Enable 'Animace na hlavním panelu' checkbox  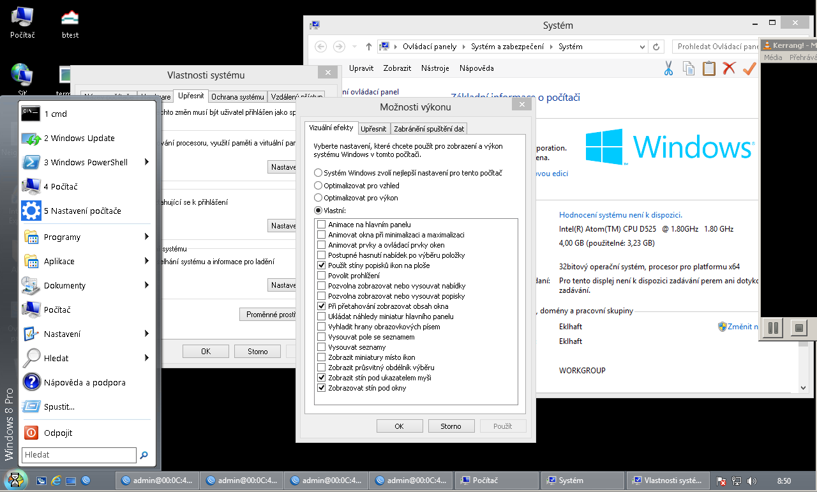click(322, 225)
